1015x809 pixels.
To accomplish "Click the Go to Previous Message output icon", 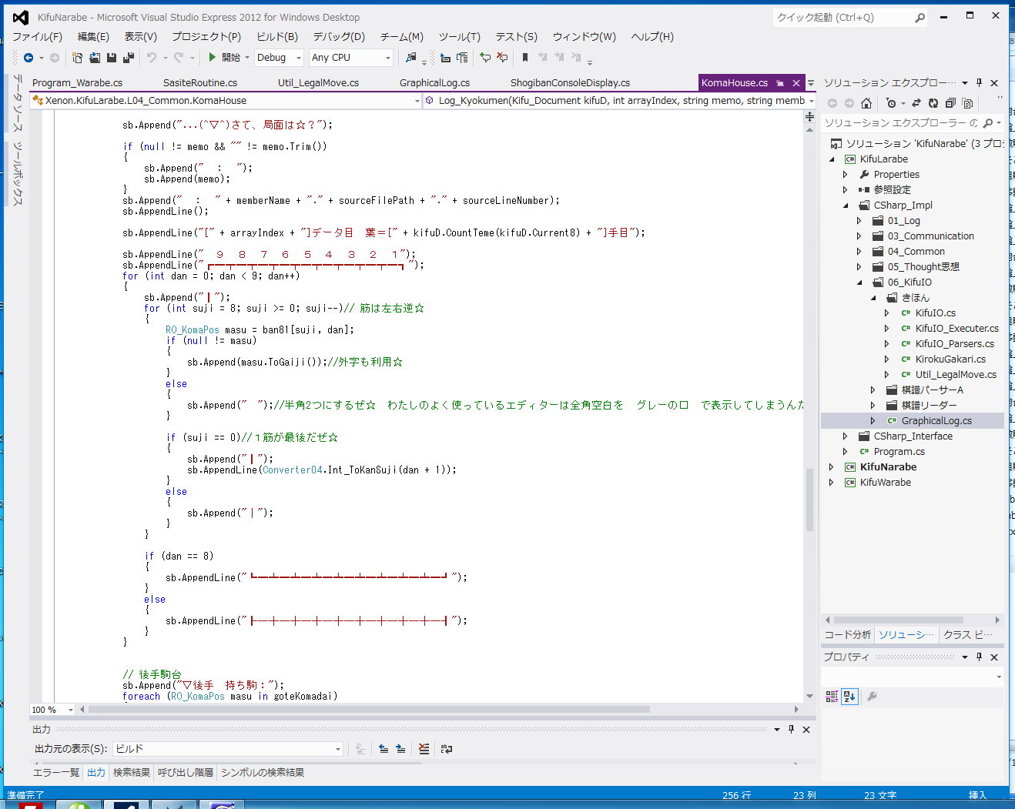I will pos(384,748).
